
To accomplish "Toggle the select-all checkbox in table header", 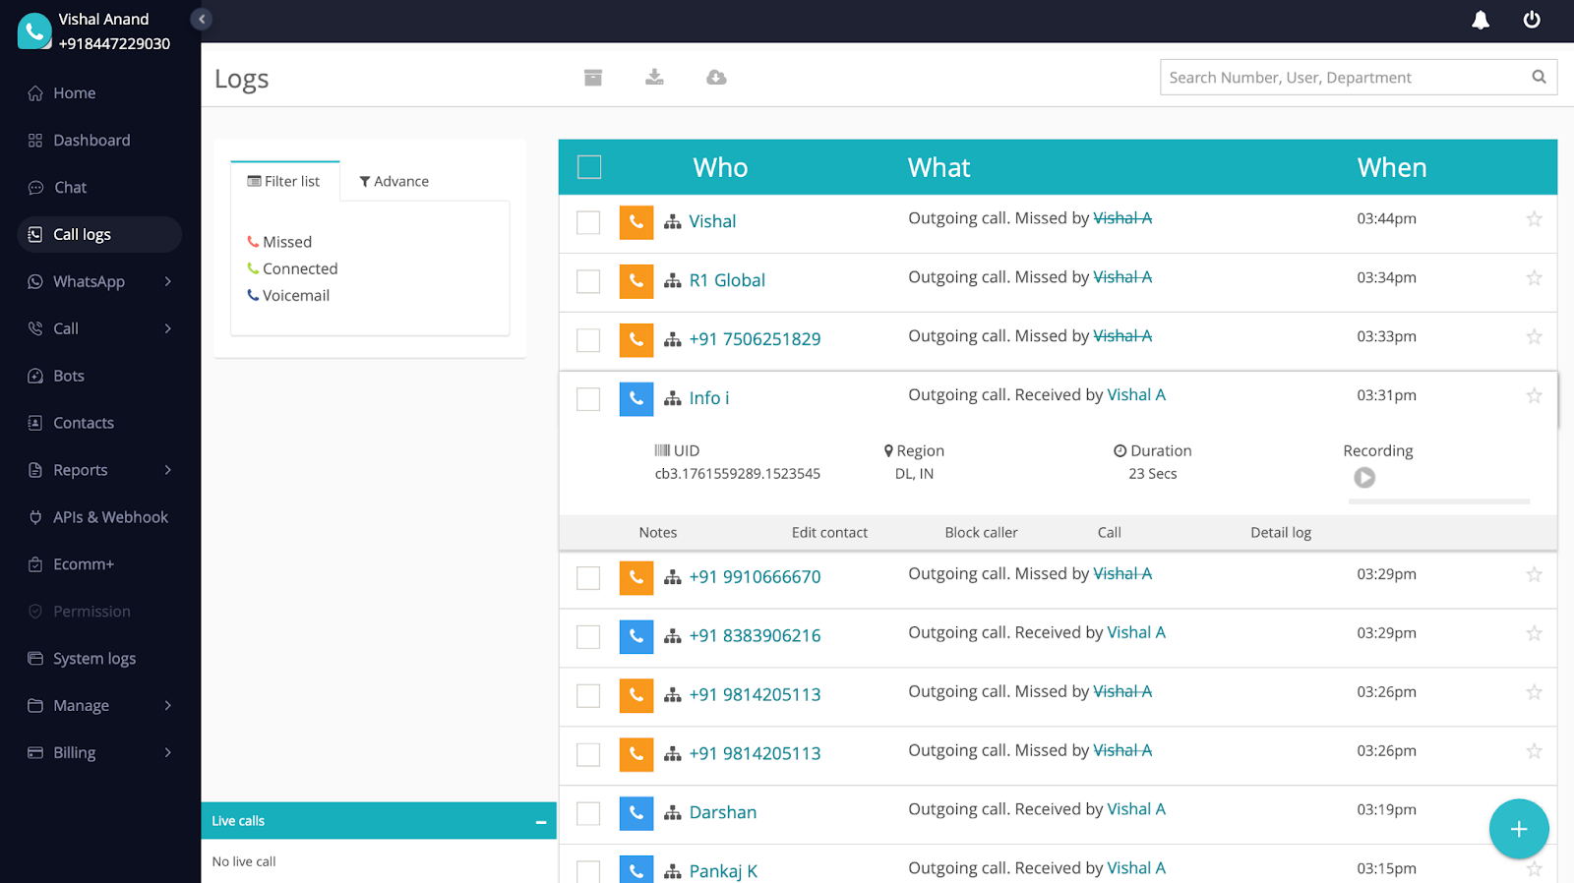I will pyautogui.click(x=589, y=167).
